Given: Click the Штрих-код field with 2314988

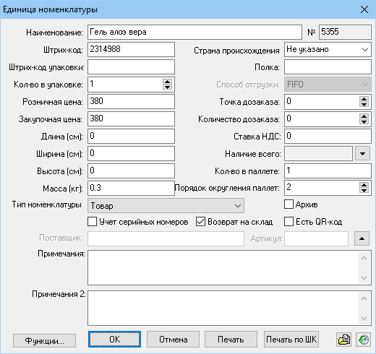Looking at the screenshot, I should [x=131, y=49].
